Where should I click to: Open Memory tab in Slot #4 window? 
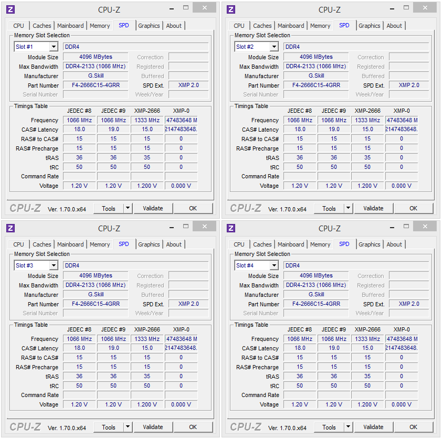tap(320, 244)
